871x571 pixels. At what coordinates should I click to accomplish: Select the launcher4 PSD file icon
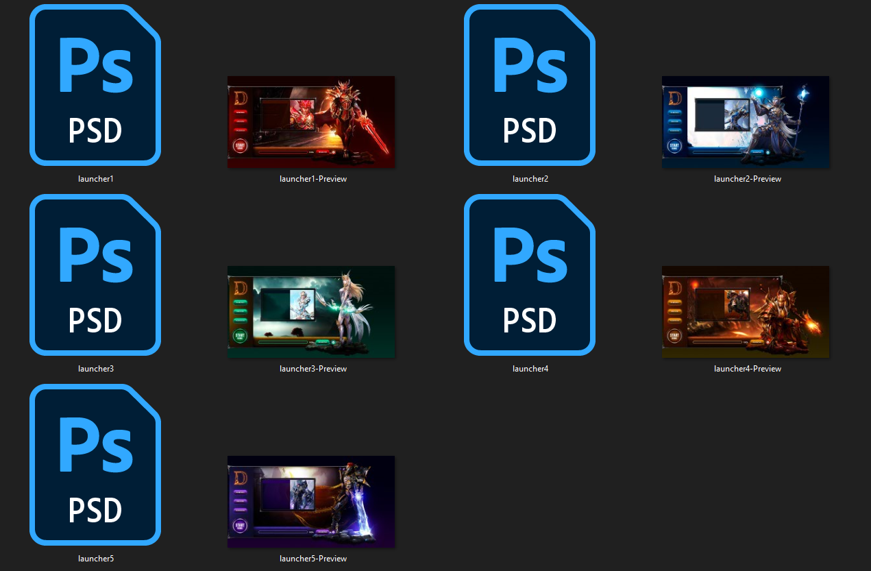pyautogui.click(x=530, y=275)
